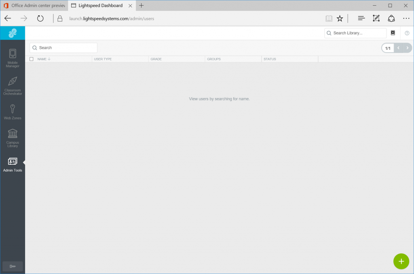Click the GRADE column header
The image size is (414, 274).
click(156, 59)
